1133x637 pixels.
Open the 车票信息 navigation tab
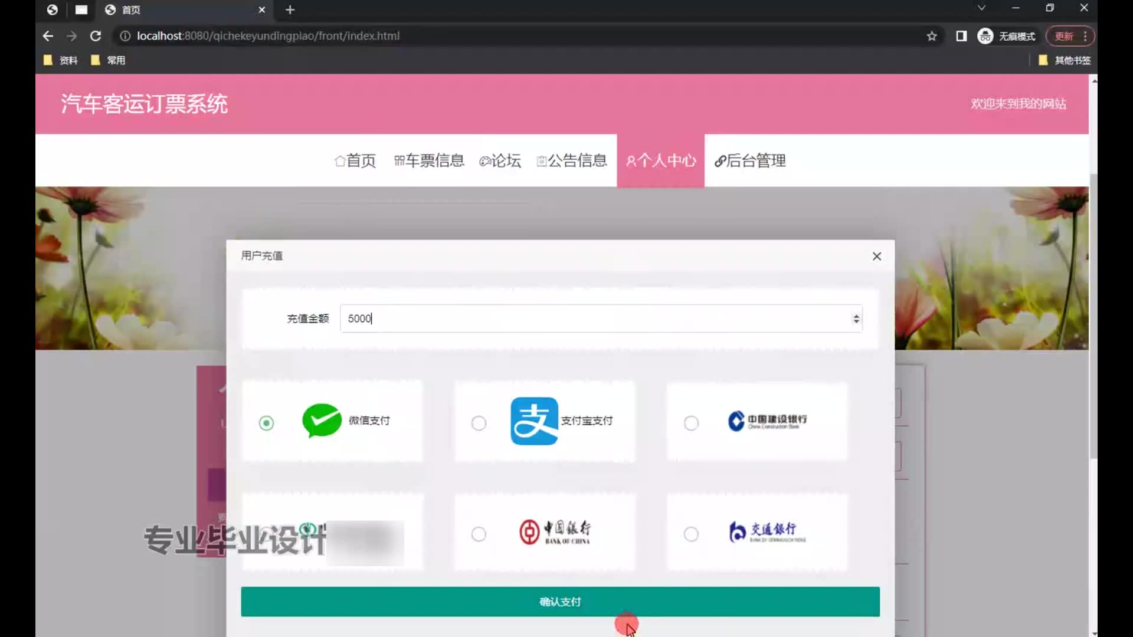429,160
